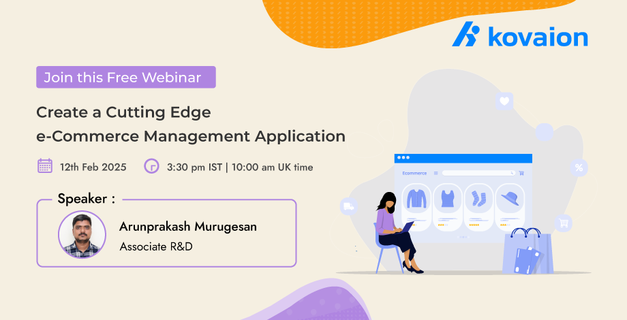
Task: Open the hamburger menu beside Ecommerce label
Action: point(435,173)
